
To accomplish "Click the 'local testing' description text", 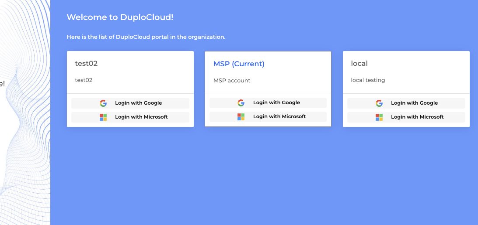I will 368,80.
